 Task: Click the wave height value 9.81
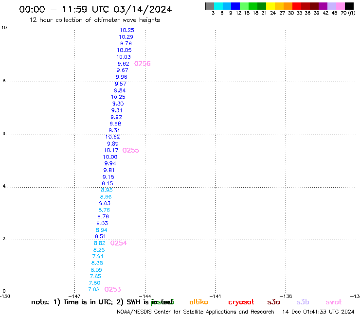(109, 170)
